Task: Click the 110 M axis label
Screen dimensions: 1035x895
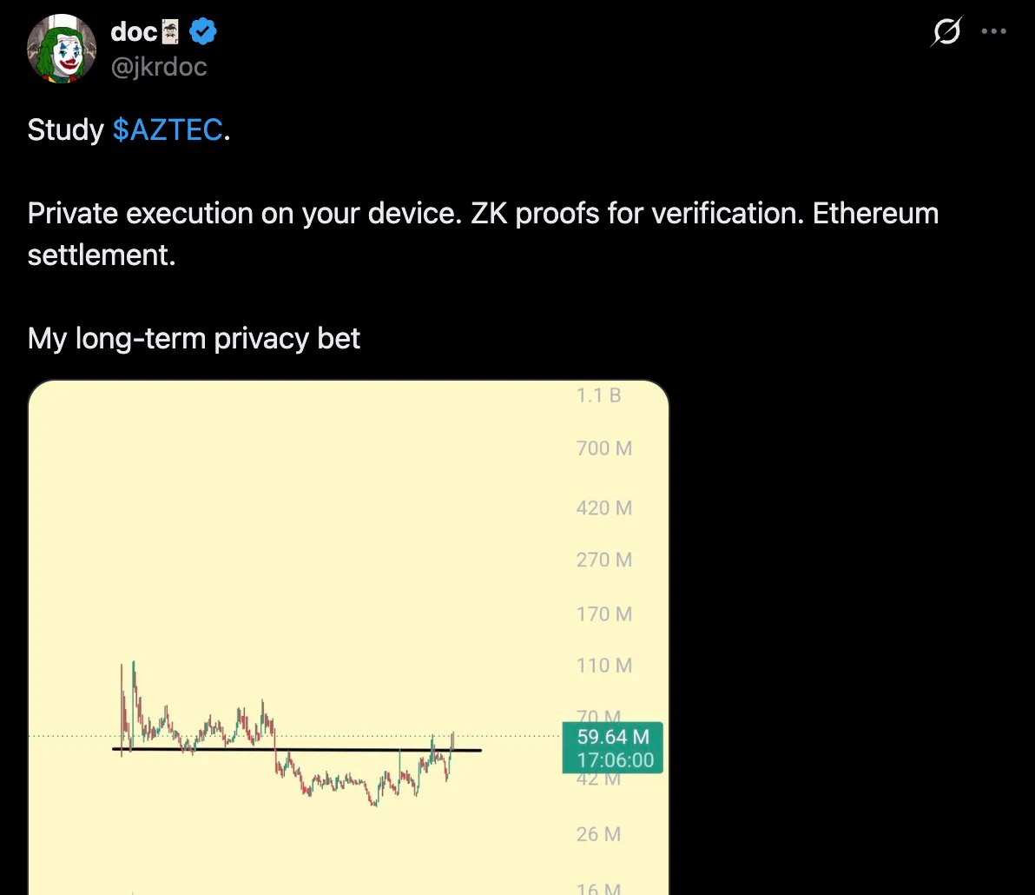Action: pyautogui.click(x=604, y=665)
